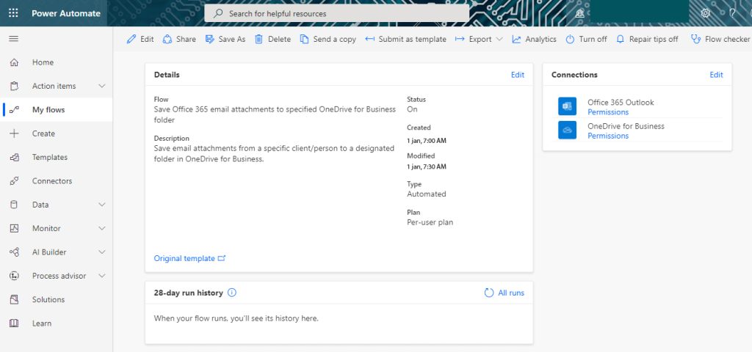The height and width of the screenshot is (352, 752).
Task: Click the search for helpful resources field
Action: [x=336, y=13]
